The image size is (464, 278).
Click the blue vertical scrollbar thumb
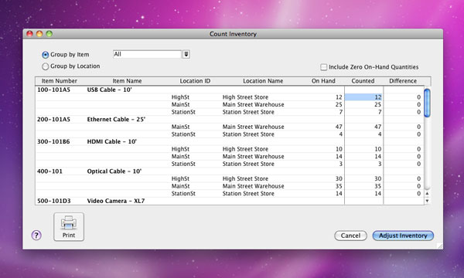coord(427,103)
